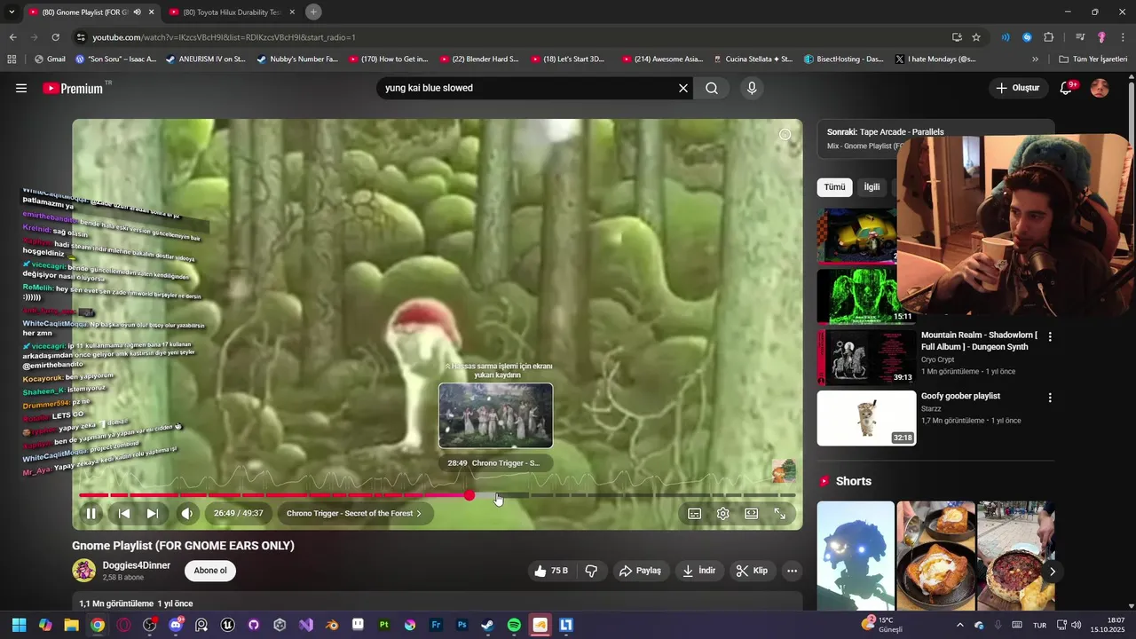Open the media control music icon
Screen dimensions: 1136x639
(1080, 37)
